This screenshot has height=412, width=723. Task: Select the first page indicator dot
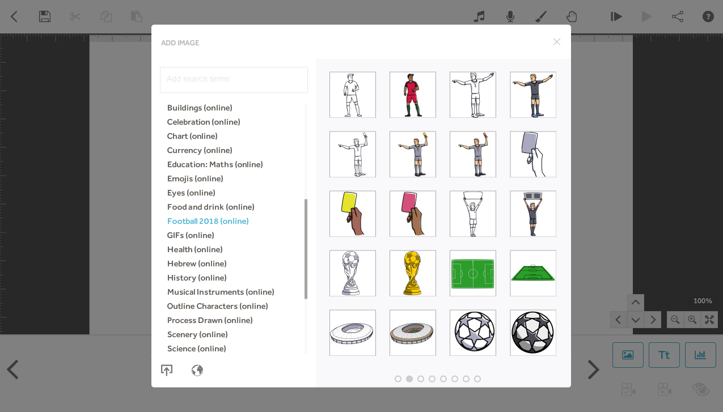[x=398, y=379]
